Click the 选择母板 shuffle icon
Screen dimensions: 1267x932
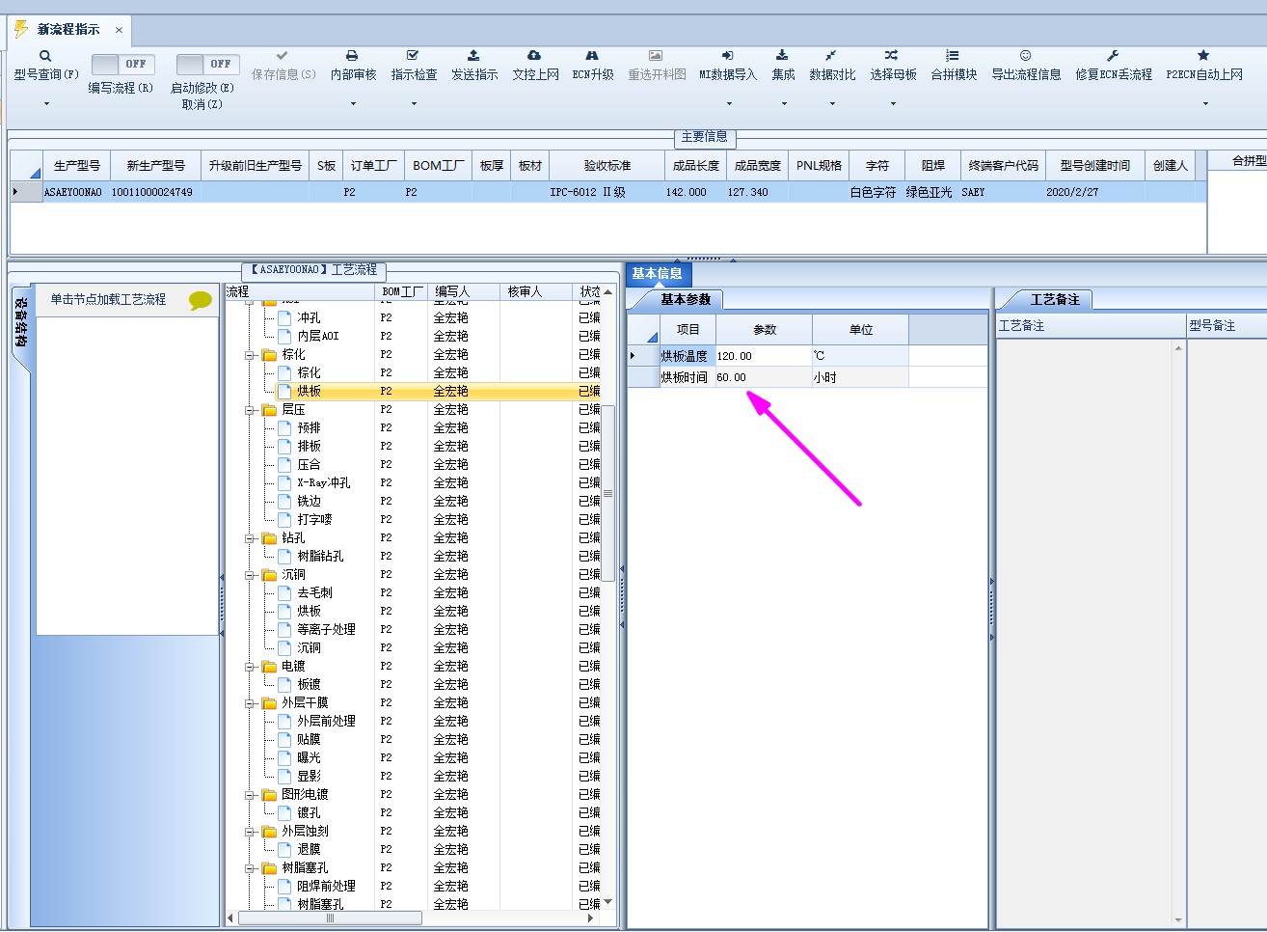[892, 56]
